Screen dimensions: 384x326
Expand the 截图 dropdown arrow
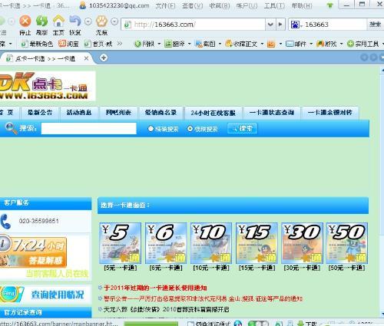[220, 44]
